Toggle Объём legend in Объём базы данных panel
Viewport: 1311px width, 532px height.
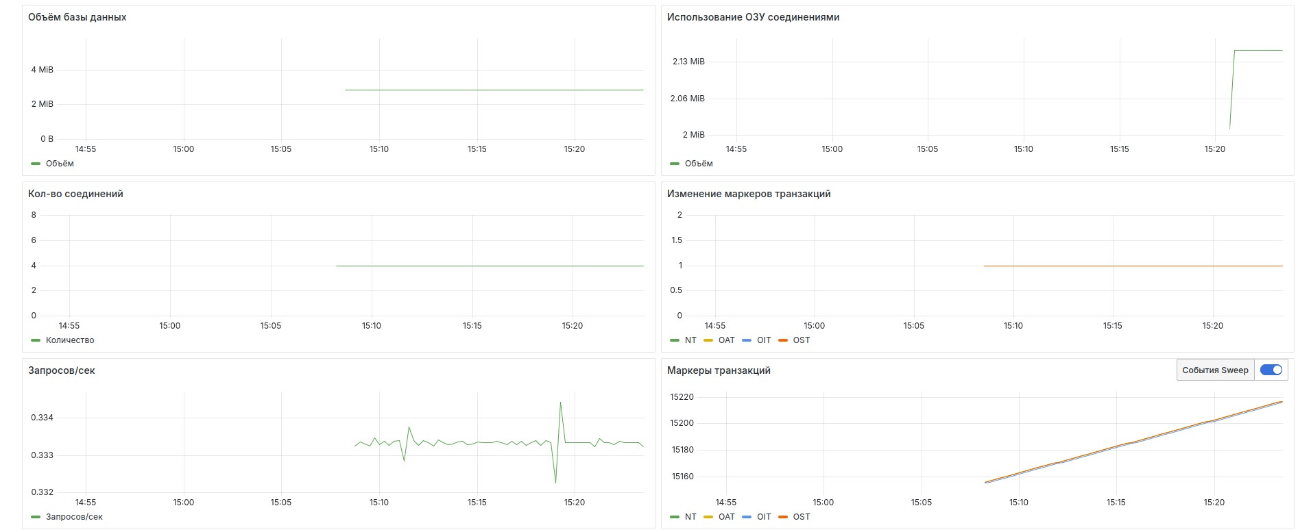click(x=60, y=164)
